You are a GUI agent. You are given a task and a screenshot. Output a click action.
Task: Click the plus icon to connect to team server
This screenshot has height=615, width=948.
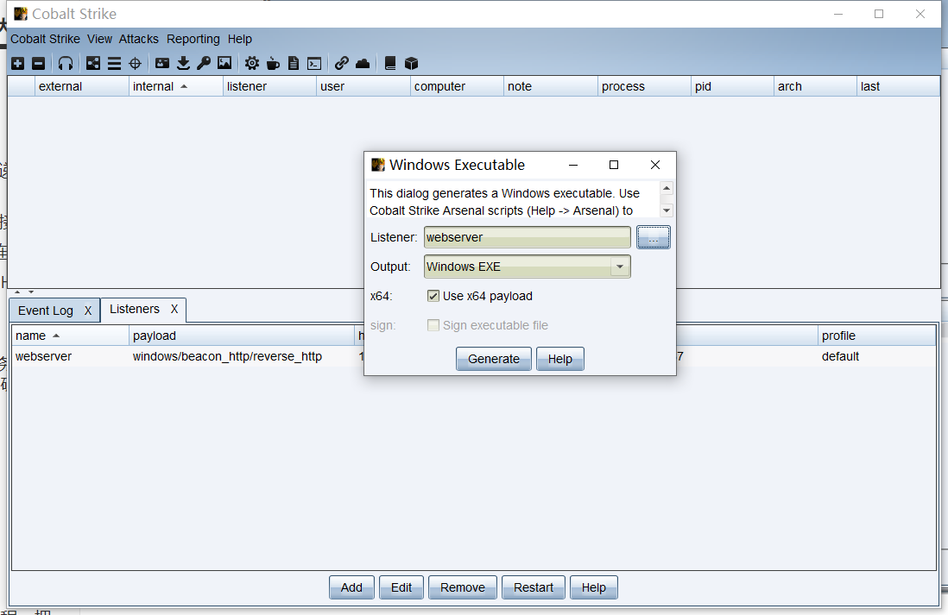(x=17, y=64)
